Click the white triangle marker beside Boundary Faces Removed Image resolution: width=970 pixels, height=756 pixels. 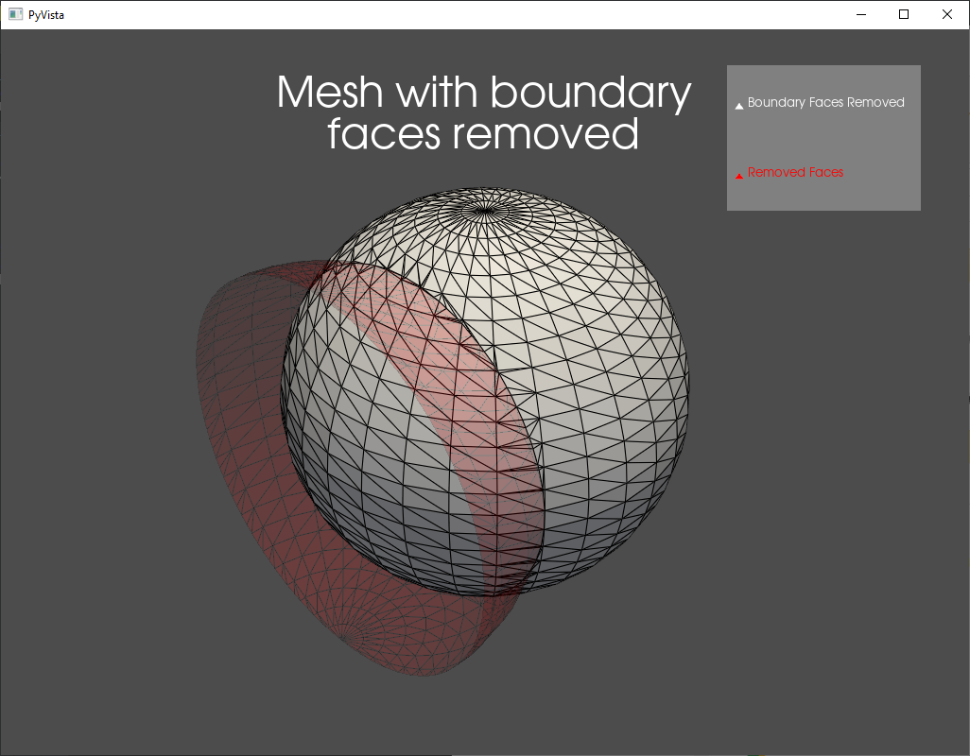coord(738,105)
